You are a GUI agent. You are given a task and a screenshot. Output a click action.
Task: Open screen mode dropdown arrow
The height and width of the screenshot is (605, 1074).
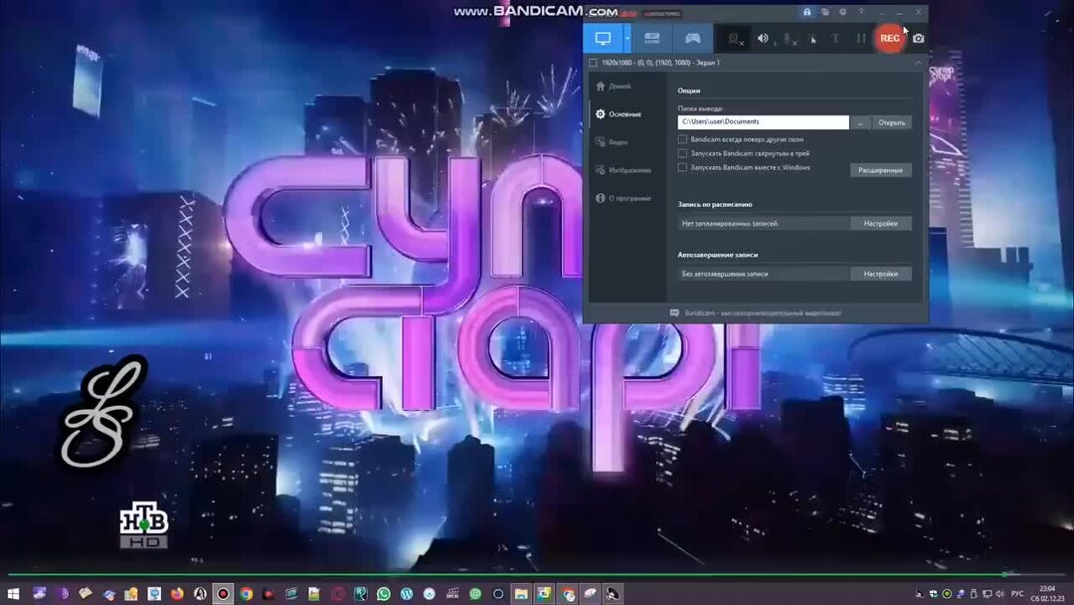tap(627, 39)
